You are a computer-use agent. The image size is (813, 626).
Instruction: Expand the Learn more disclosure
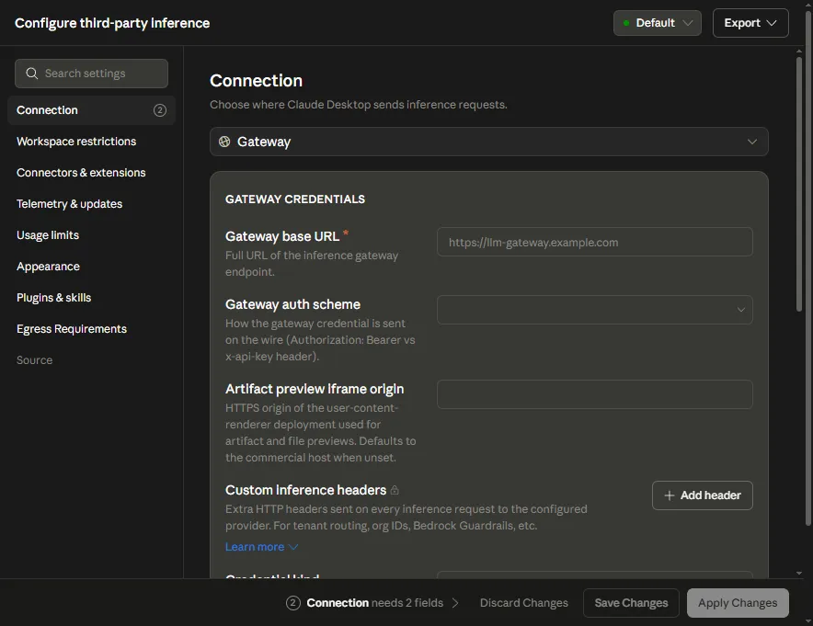click(261, 547)
